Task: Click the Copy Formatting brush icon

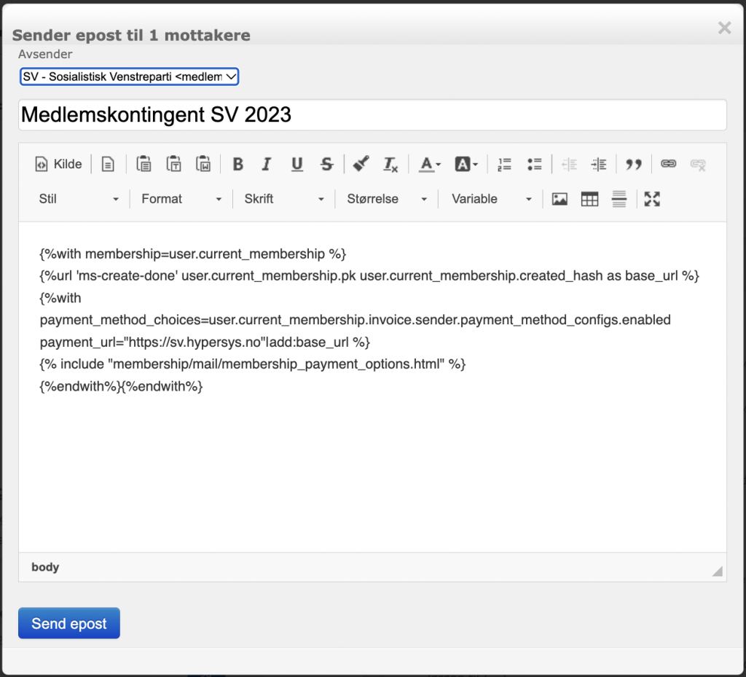Action: (361, 164)
